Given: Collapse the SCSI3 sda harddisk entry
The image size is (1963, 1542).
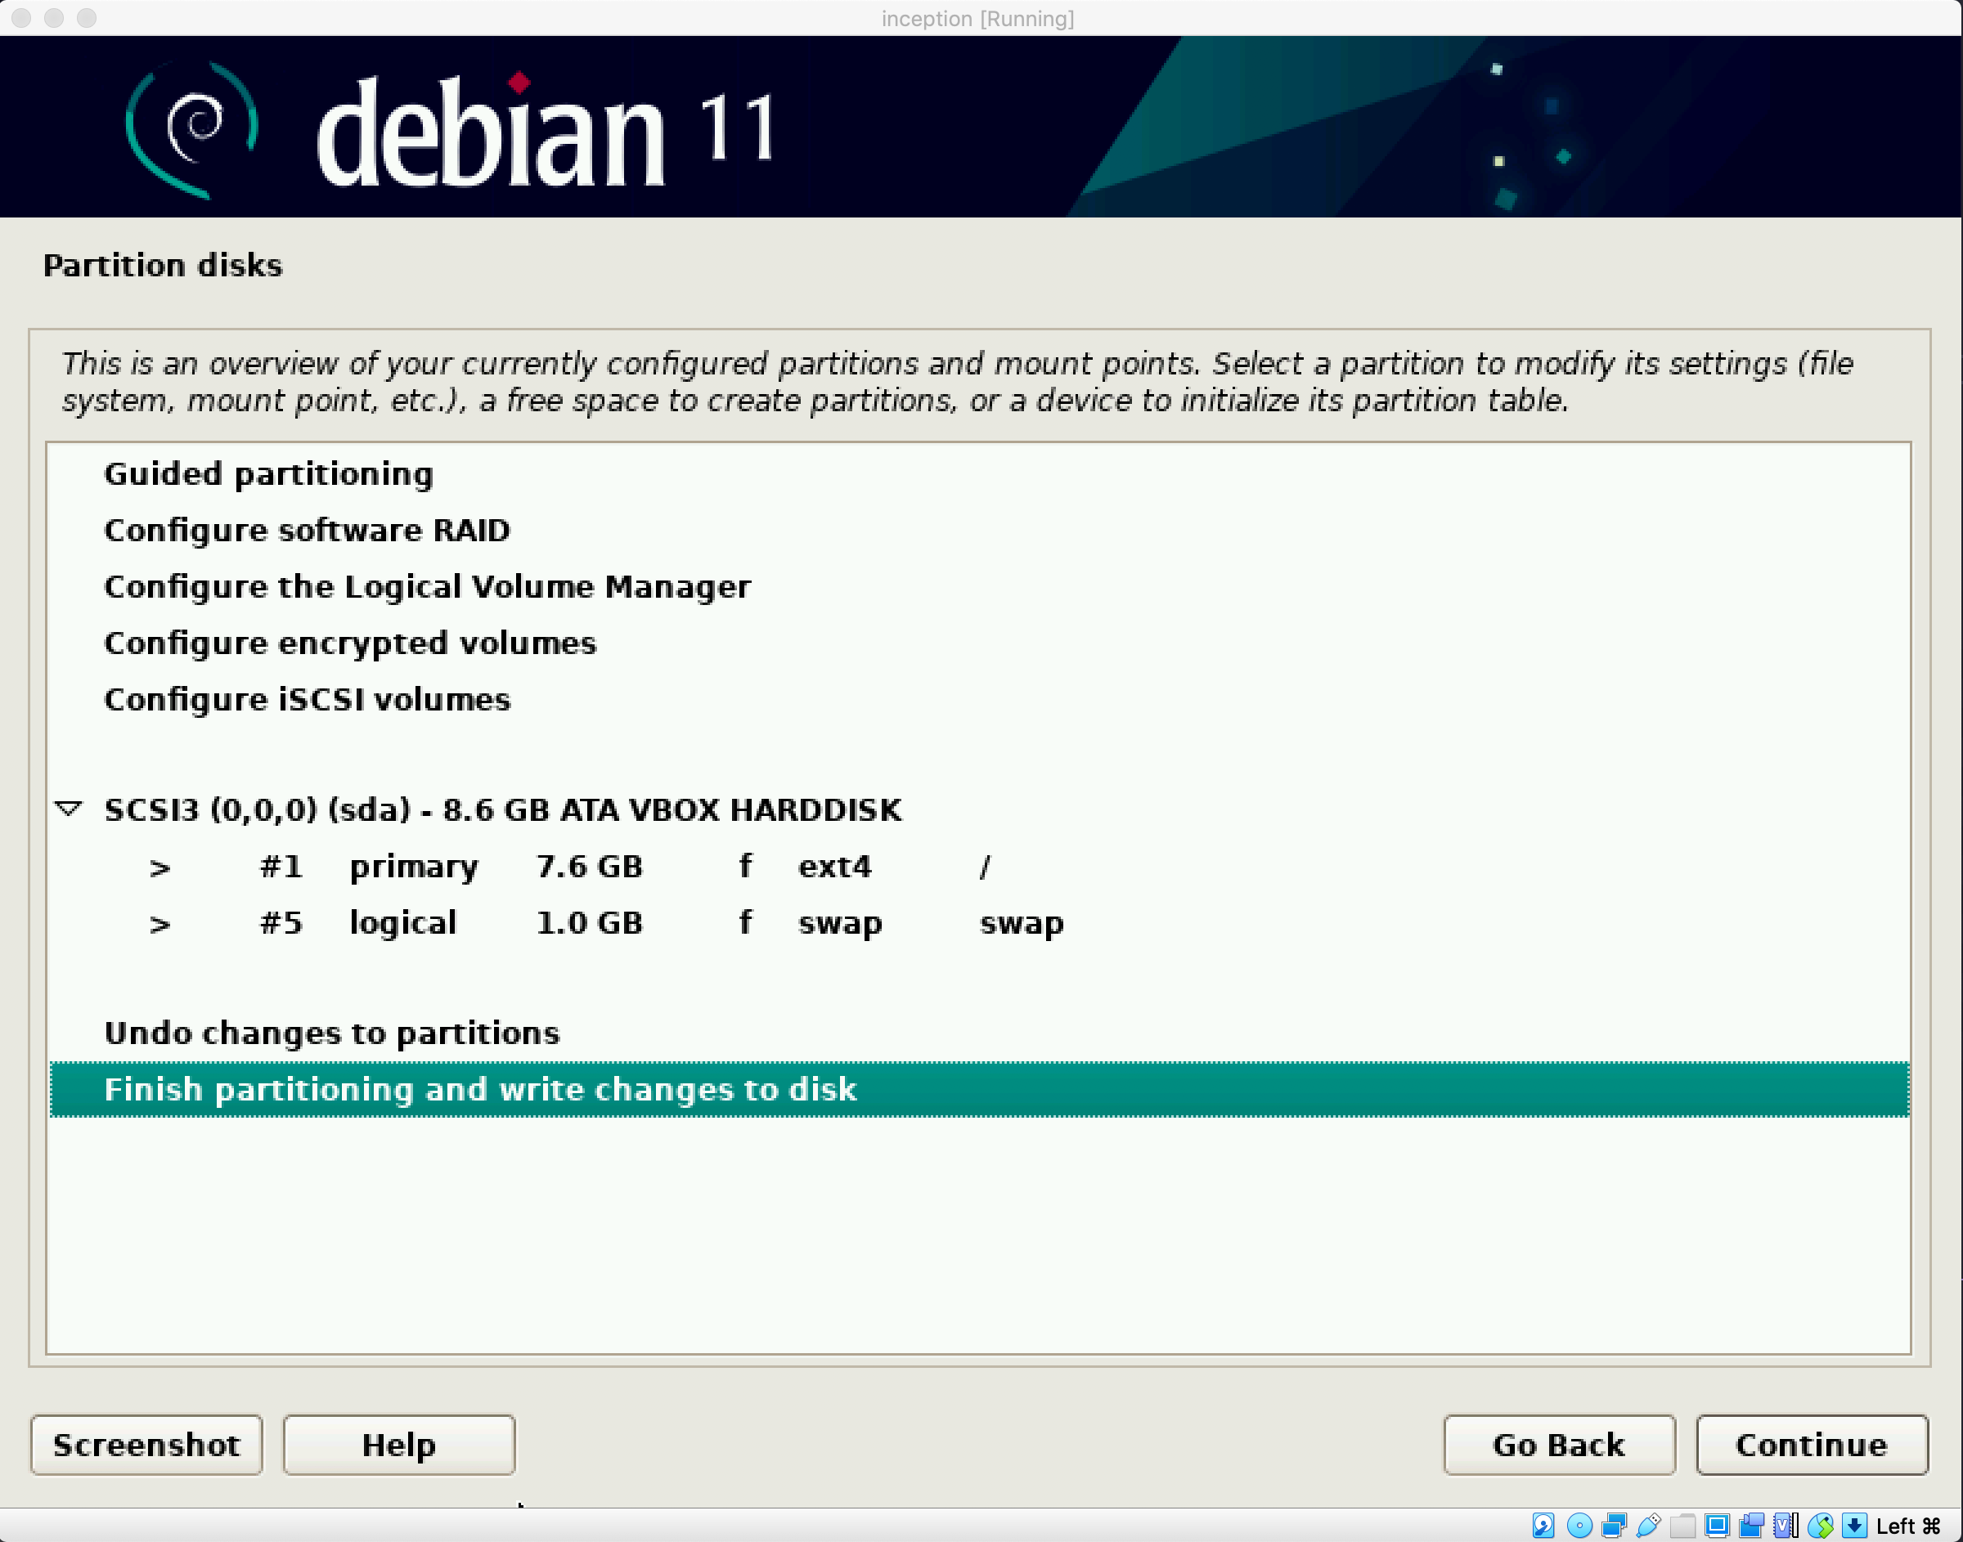Looking at the screenshot, I should pos(69,808).
